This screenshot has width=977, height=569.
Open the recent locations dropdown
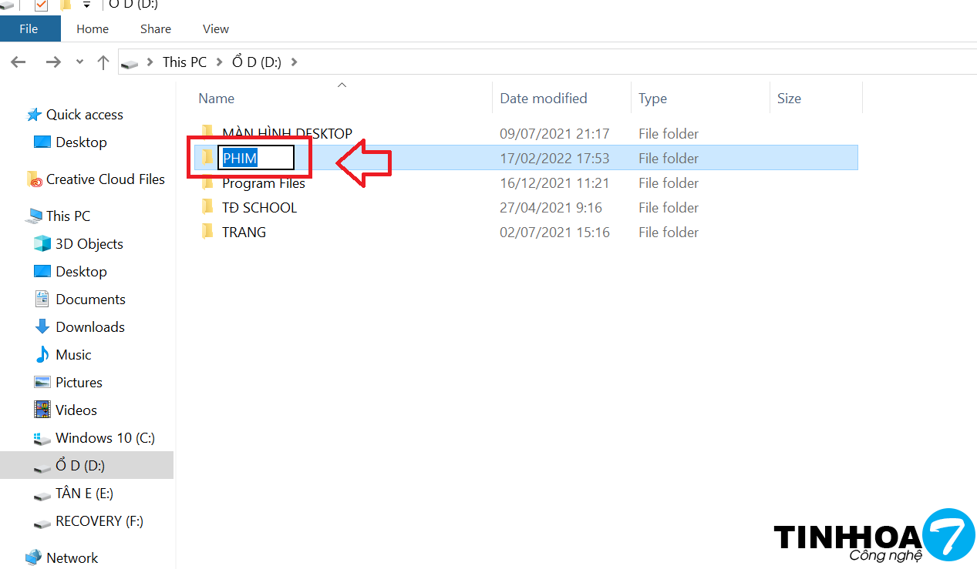pyautogui.click(x=79, y=62)
